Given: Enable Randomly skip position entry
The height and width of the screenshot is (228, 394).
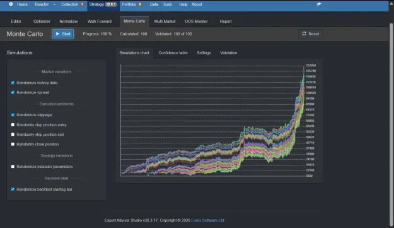Looking at the screenshot, I should click(x=13, y=125).
